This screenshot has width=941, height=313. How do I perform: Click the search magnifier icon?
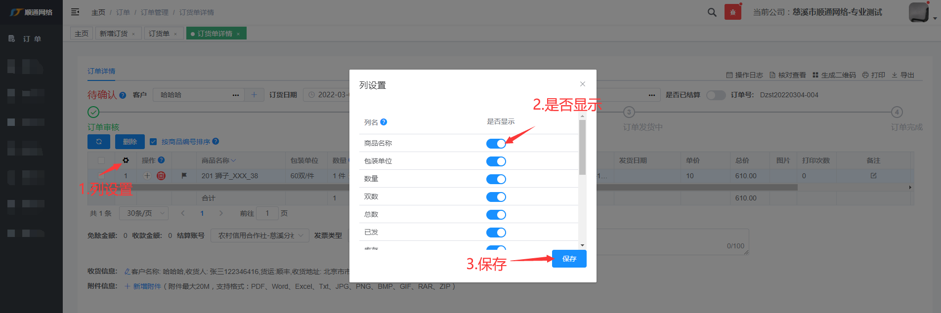point(712,12)
